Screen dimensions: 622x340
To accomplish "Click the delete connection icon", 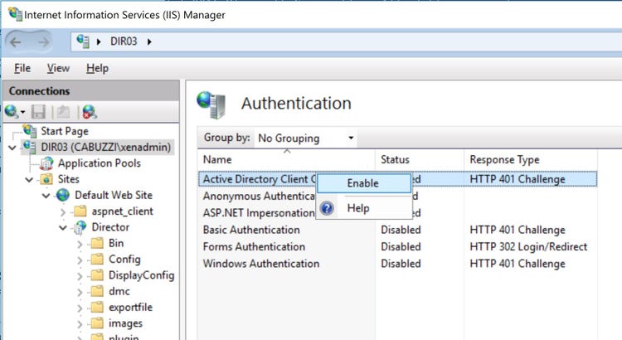I will (90, 112).
